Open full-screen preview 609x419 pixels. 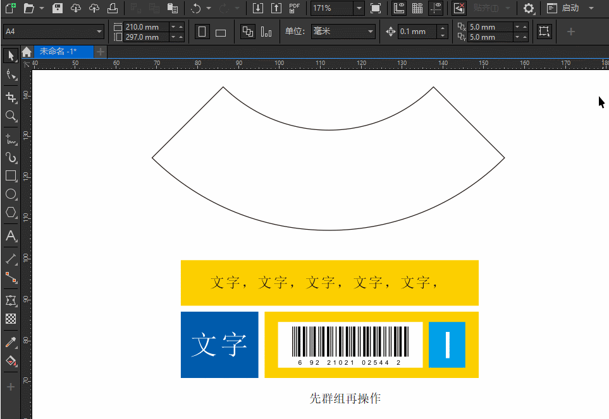click(376, 8)
